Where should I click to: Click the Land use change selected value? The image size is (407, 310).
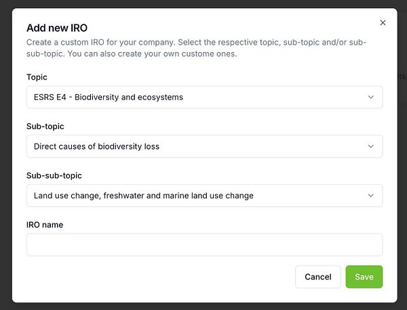pyautogui.click(x=144, y=196)
